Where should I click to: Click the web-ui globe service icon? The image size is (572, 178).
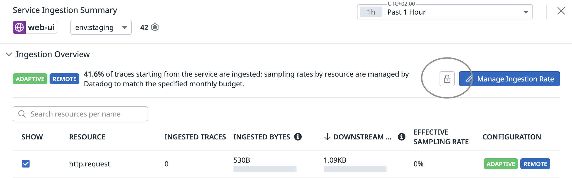click(x=19, y=27)
